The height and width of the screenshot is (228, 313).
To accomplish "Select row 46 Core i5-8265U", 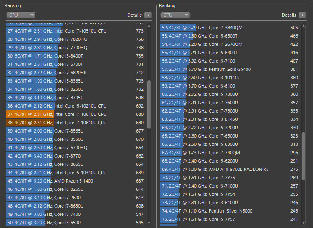I will click(76, 189).
